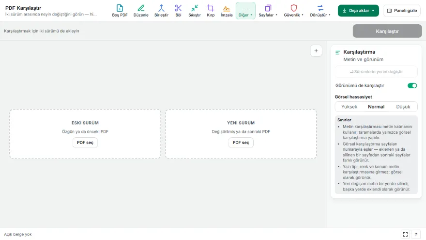Create a new blank PDF with Boş PDF
The width and height of the screenshot is (426, 240).
120,11
